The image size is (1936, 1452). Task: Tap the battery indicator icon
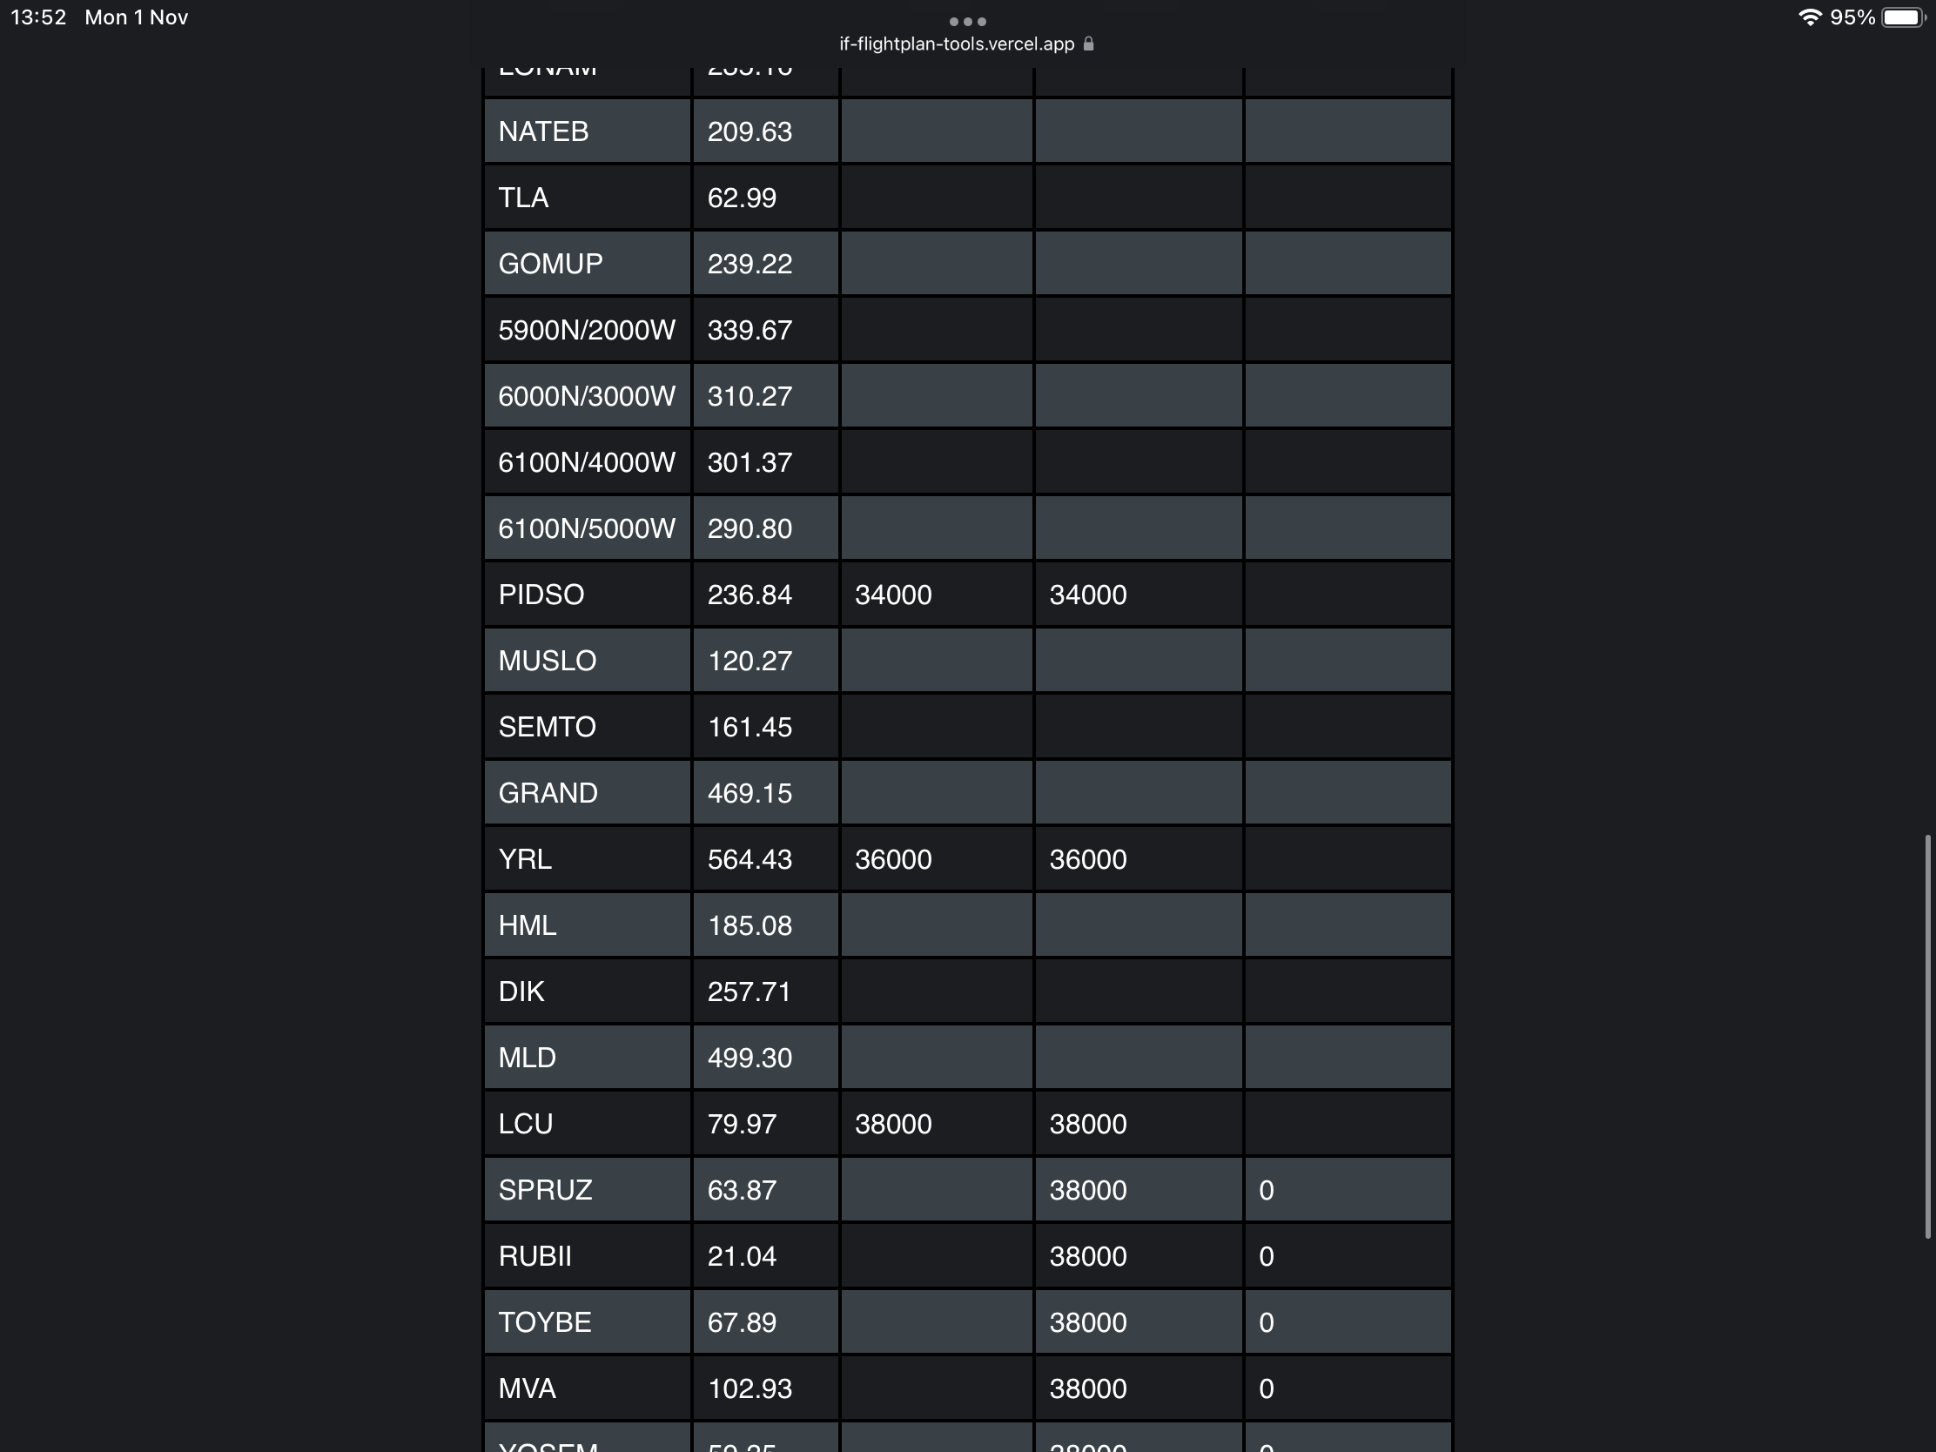click(x=1902, y=17)
